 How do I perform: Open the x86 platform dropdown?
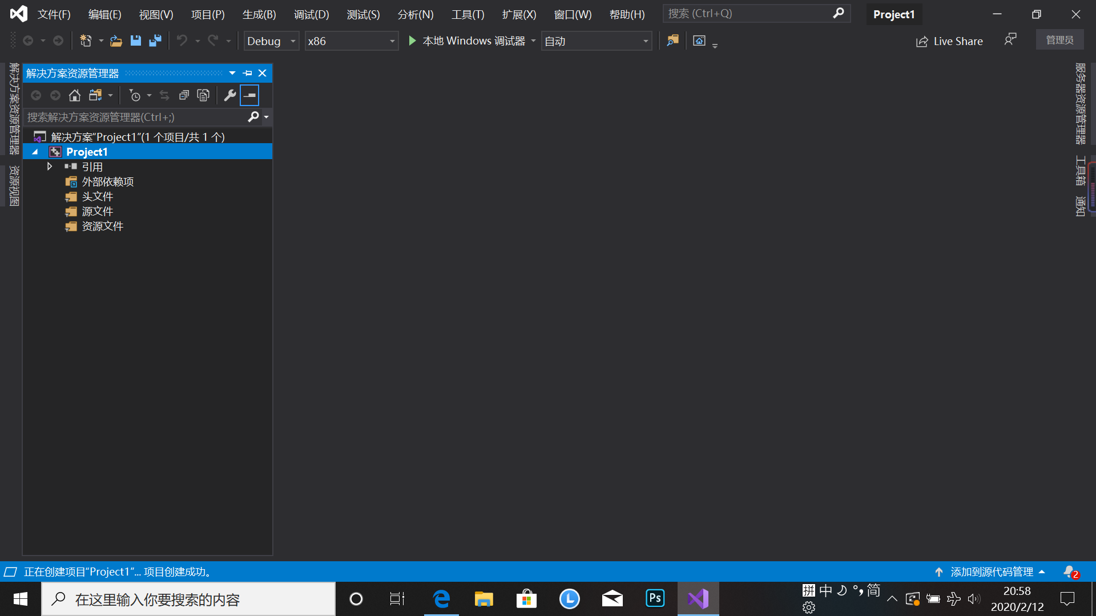pyautogui.click(x=351, y=41)
